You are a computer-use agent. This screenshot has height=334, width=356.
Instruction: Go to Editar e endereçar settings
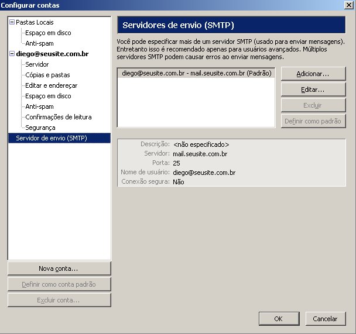click(51, 85)
